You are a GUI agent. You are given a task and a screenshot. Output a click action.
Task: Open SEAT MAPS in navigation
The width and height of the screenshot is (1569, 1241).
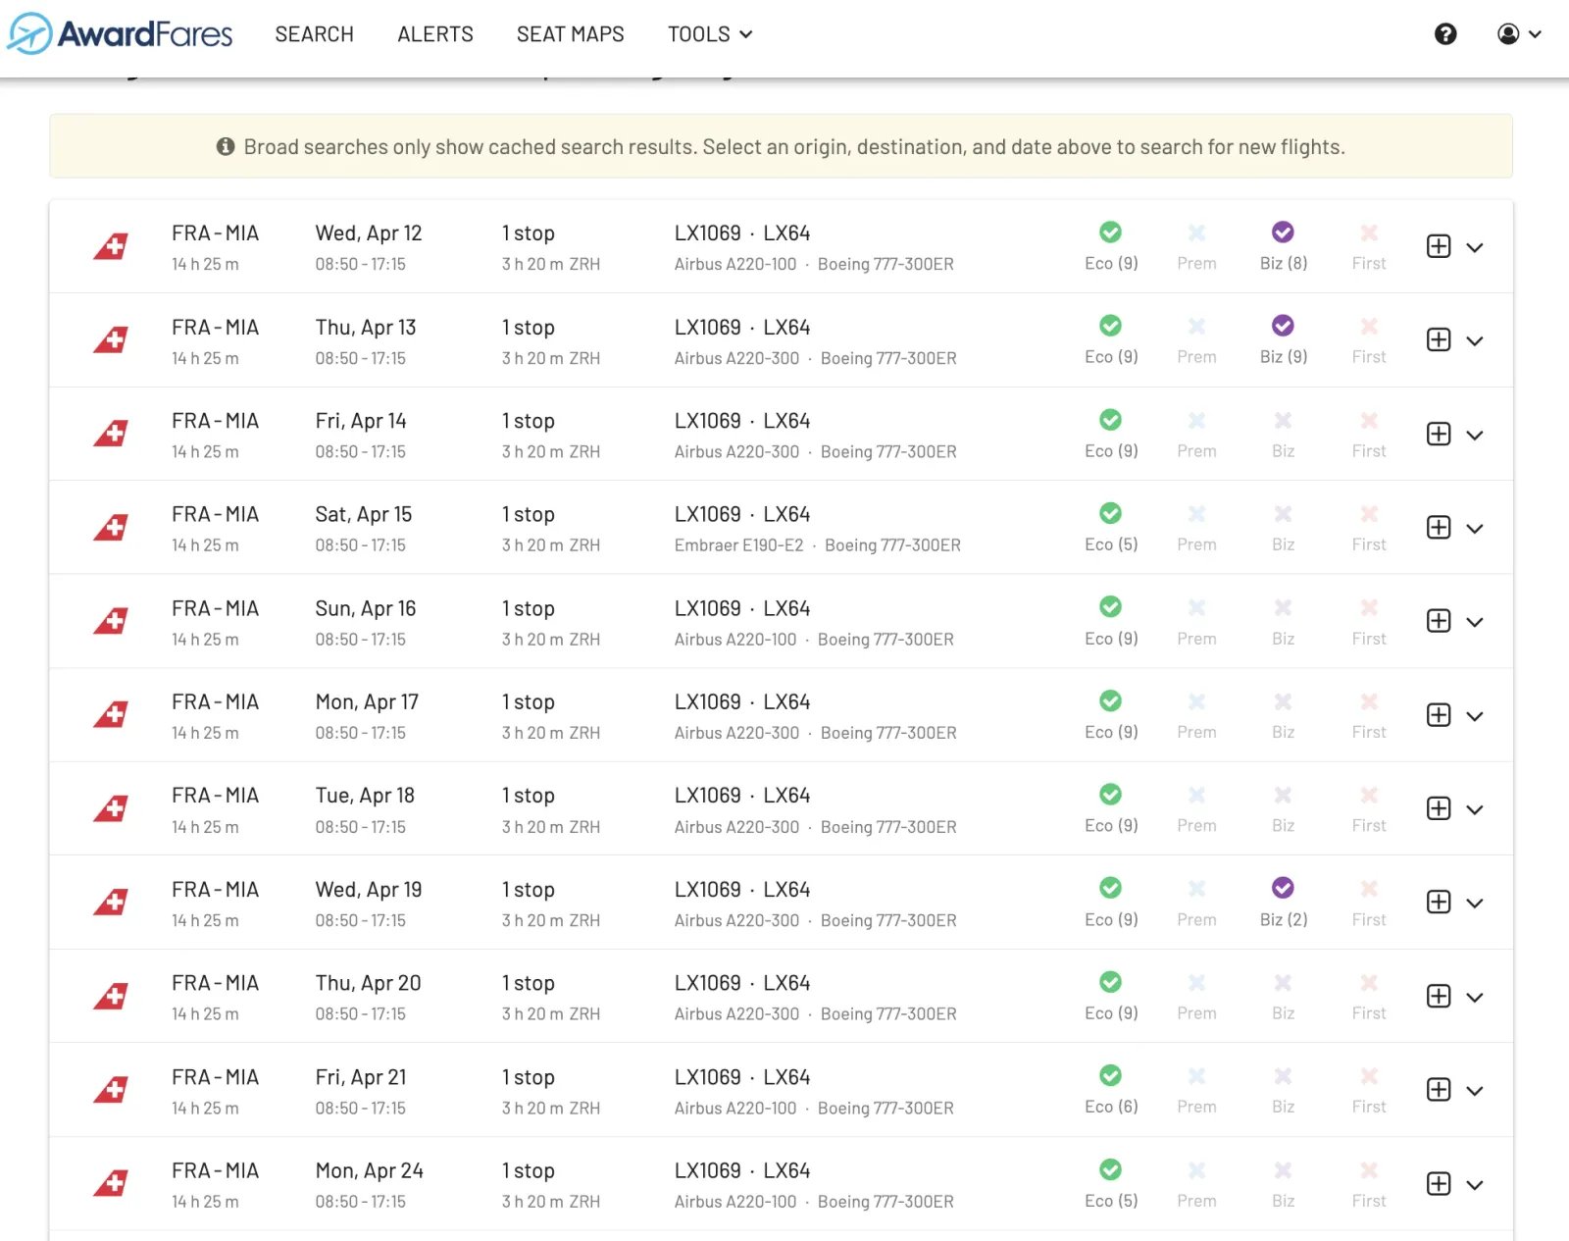571,34
